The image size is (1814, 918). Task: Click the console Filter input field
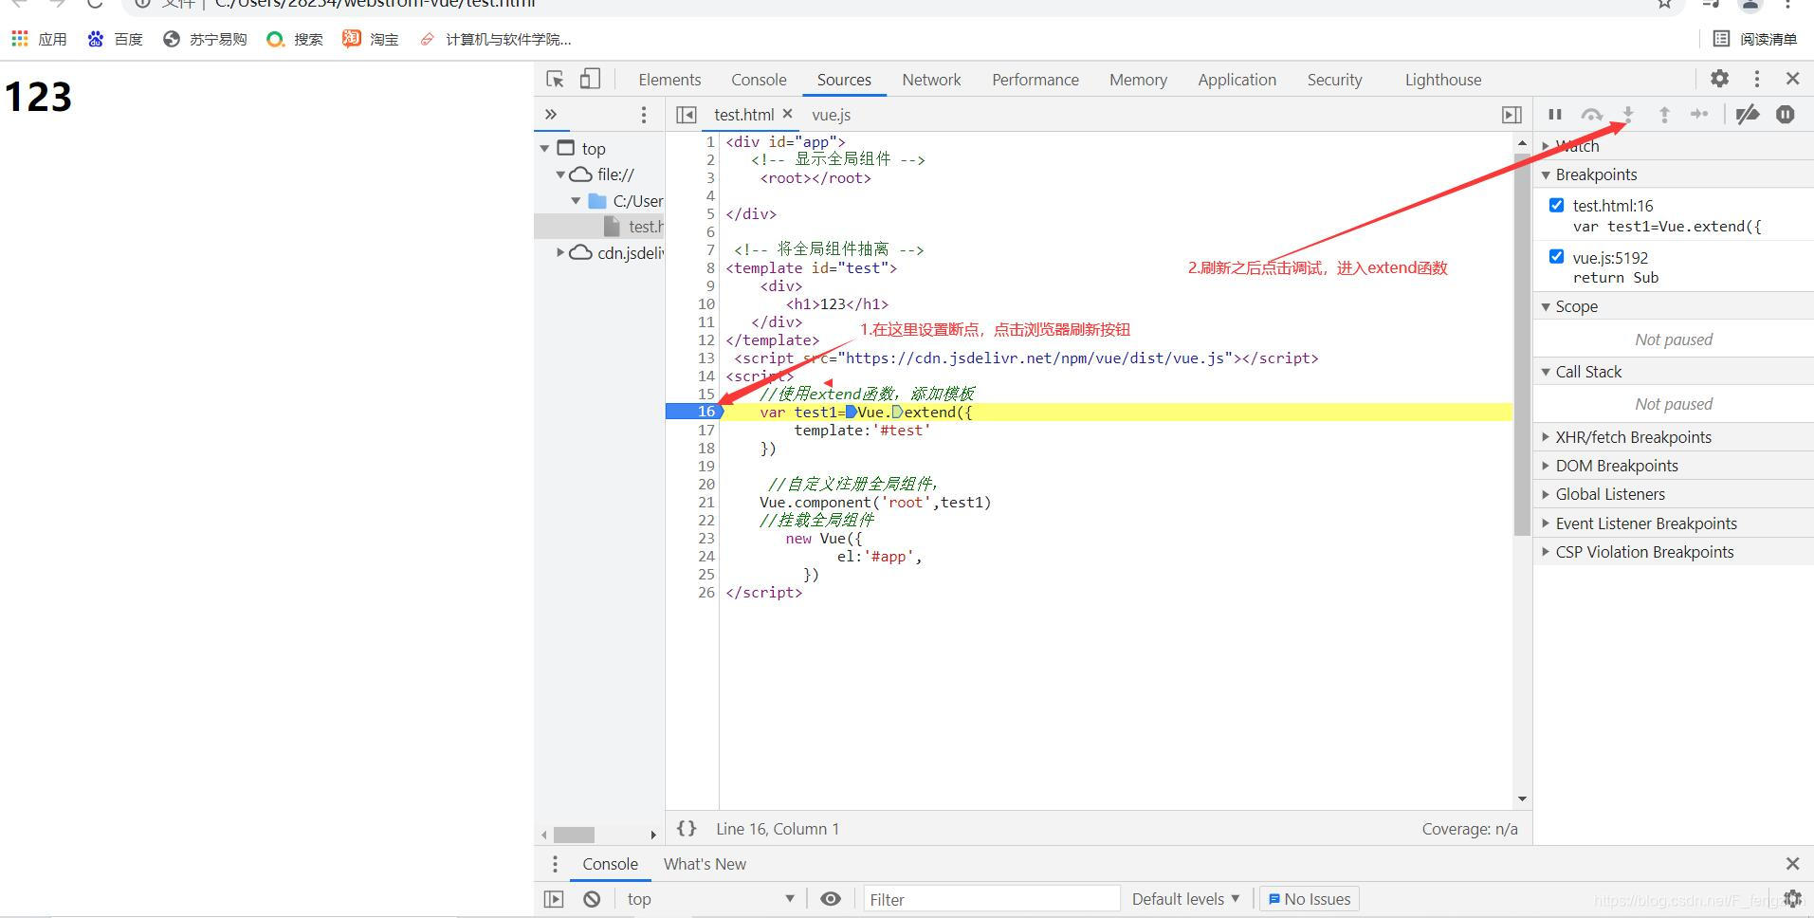pos(991,899)
